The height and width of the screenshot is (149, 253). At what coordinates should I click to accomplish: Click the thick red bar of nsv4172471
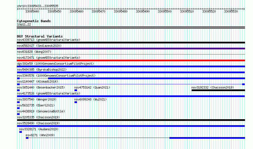coord(131,60)
